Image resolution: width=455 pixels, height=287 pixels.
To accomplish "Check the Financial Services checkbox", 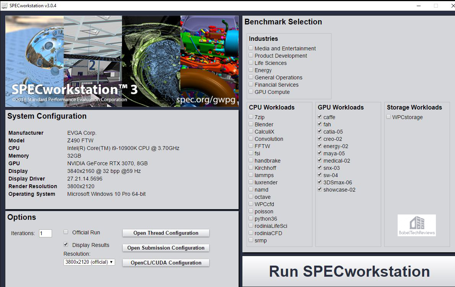I will pos(251,84).
